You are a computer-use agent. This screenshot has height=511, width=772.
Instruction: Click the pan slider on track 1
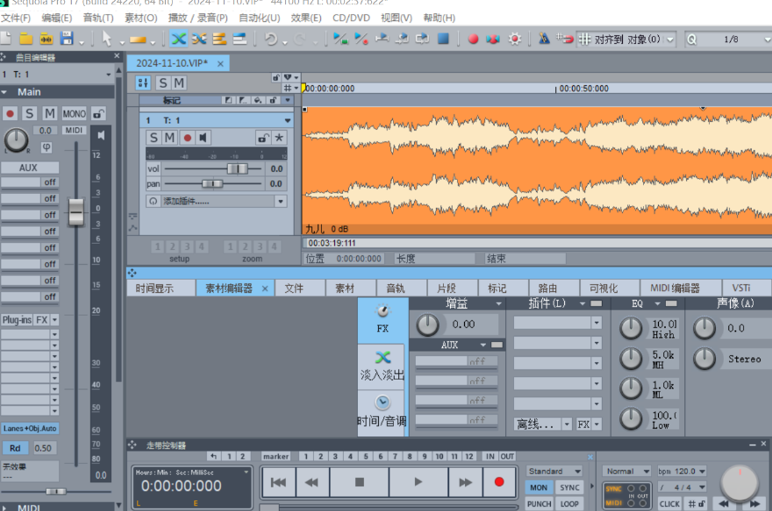212,184
